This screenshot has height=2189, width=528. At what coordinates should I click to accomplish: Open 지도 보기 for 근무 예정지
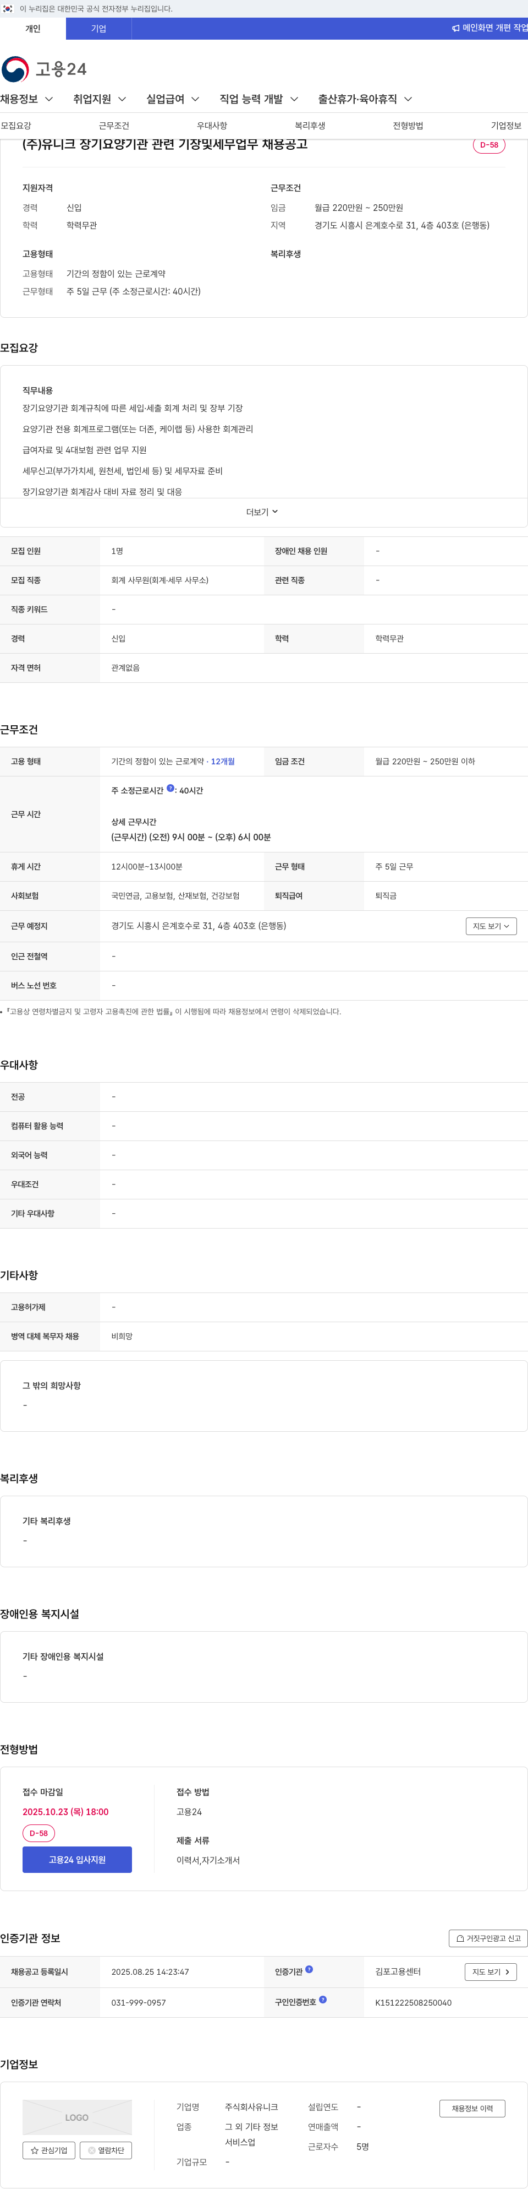[x=492, y=926]
